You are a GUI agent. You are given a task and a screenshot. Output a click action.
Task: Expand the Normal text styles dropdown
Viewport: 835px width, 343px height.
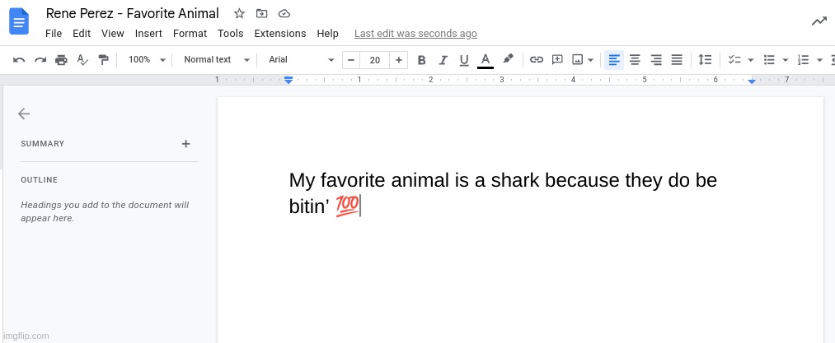point(216,60)
